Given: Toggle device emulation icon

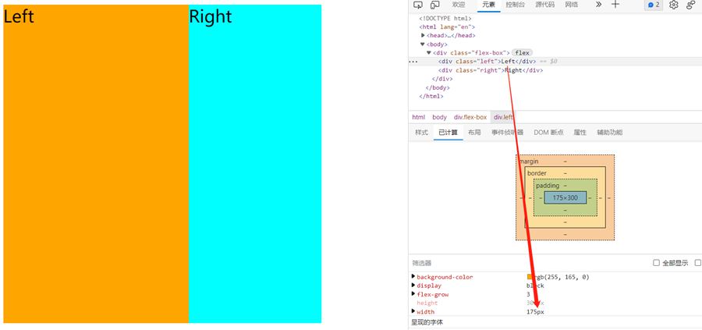Looking at the screenshot, I should [434, 5].
